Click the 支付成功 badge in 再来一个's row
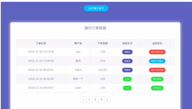Screen dimensions: 192x109 157,79
